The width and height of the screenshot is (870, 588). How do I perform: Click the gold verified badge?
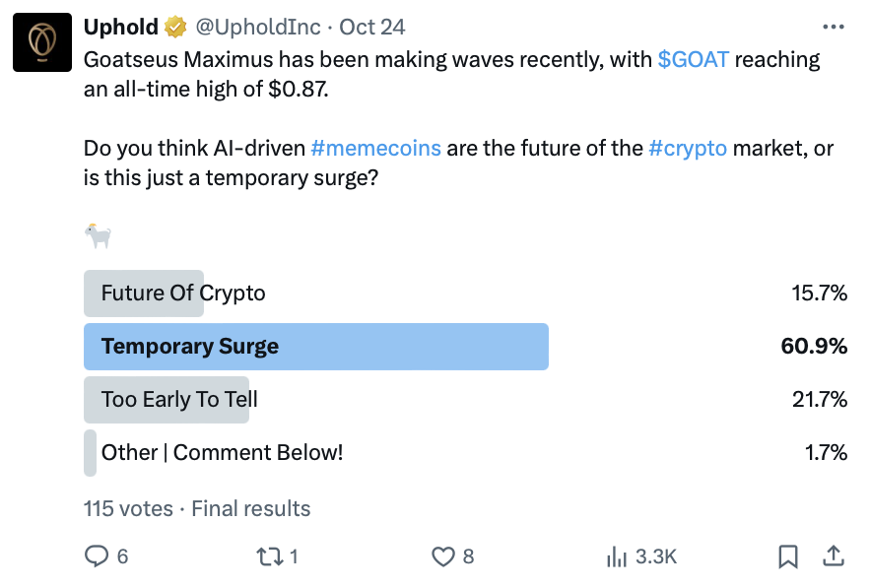click(175, 28)
